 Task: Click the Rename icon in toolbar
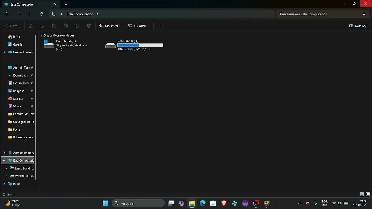tap(66, 26)
